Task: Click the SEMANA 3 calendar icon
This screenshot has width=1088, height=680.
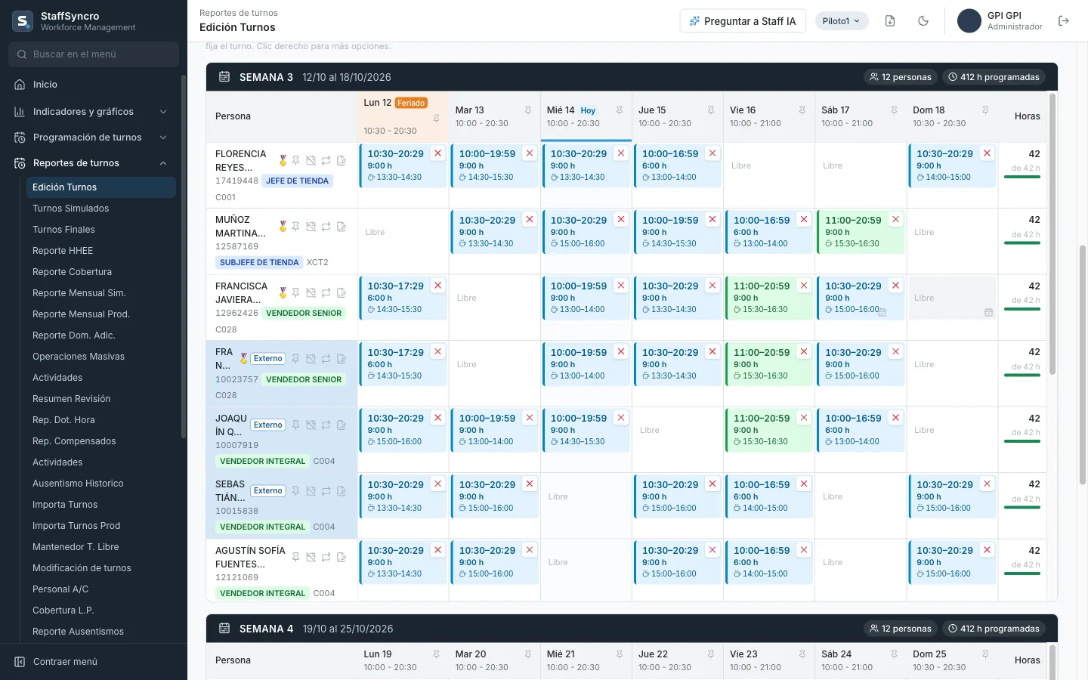Action: pos(224,77)
